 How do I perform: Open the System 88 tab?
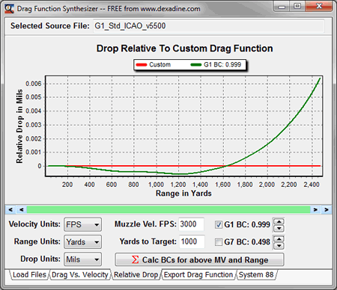point(256,274)
